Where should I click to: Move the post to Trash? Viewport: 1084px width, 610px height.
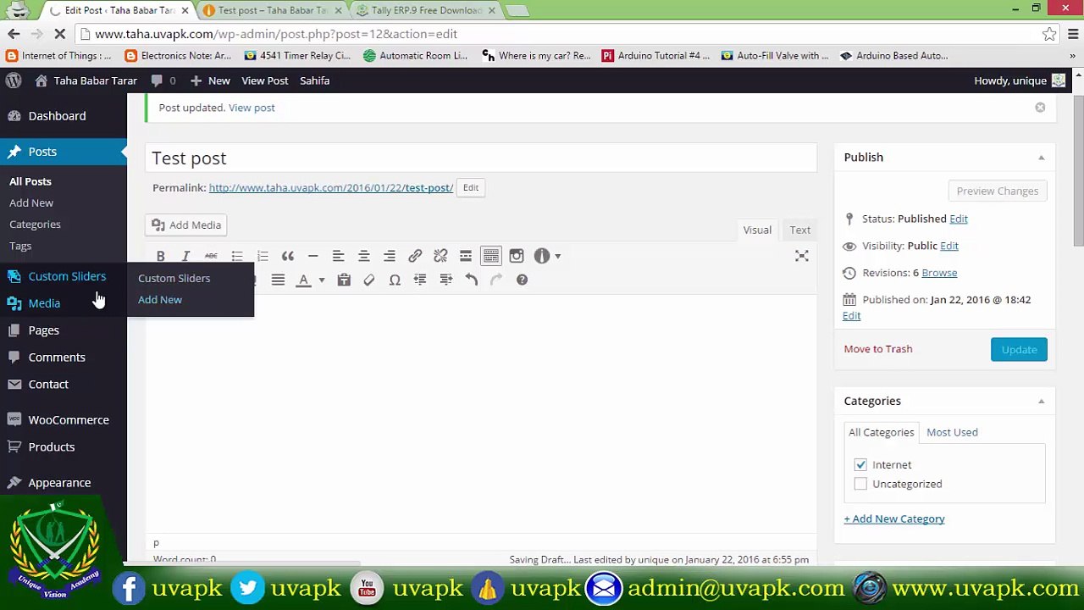click(x=878, y=349)
